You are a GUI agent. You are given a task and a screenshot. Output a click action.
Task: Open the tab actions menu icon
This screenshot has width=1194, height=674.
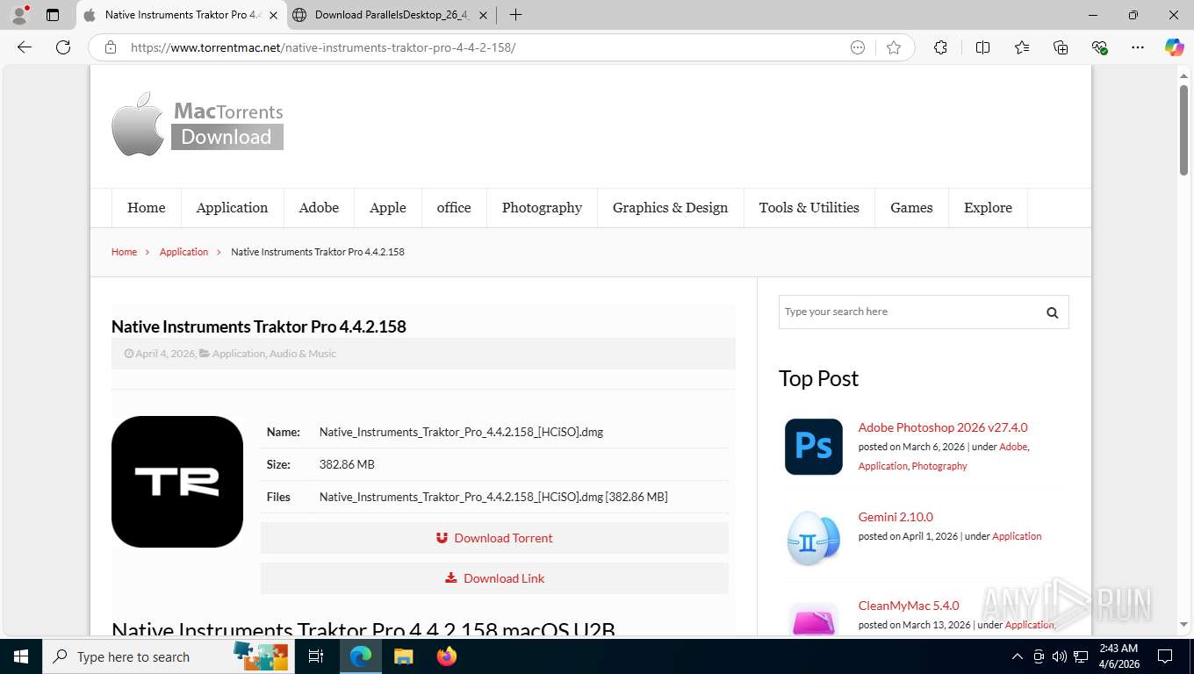pyautogui.click(x=53, y=15)
